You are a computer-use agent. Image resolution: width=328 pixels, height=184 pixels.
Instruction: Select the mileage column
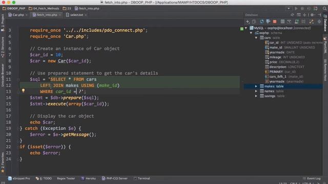285,57
